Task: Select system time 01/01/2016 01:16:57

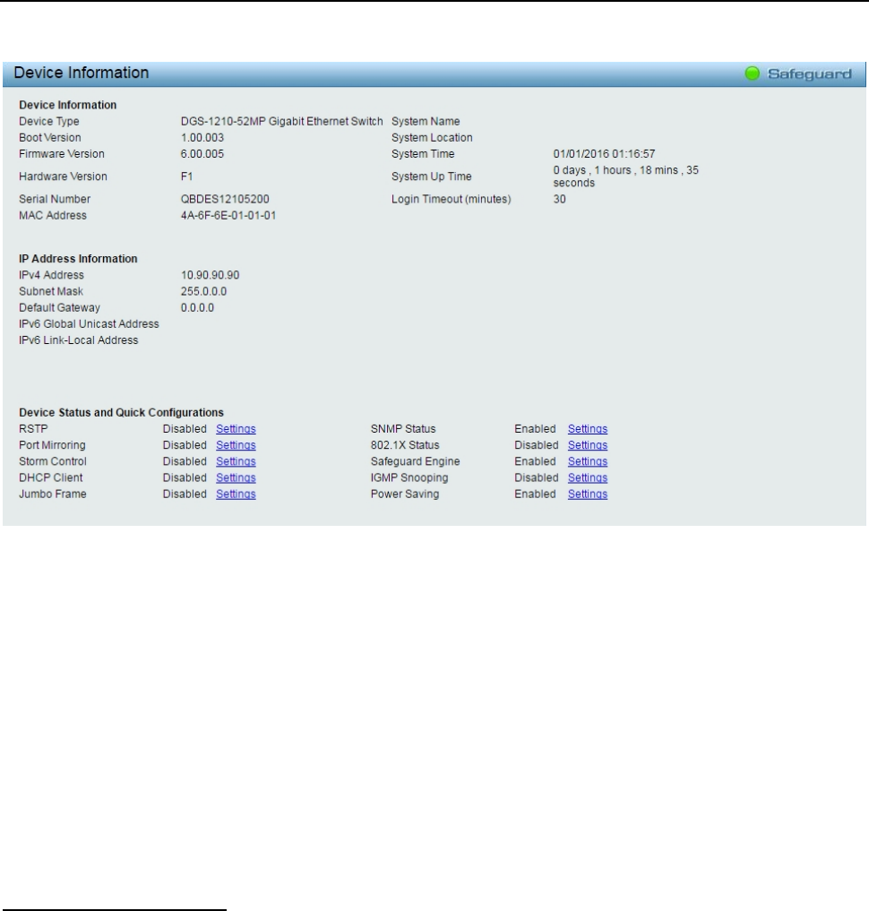Action: [604, 154]
